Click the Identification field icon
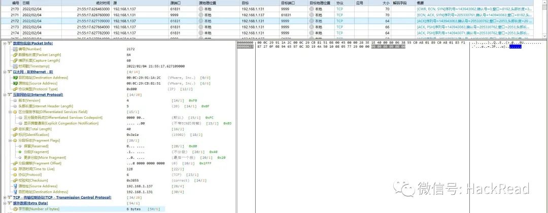548x213 pixels. pos(15,135)
